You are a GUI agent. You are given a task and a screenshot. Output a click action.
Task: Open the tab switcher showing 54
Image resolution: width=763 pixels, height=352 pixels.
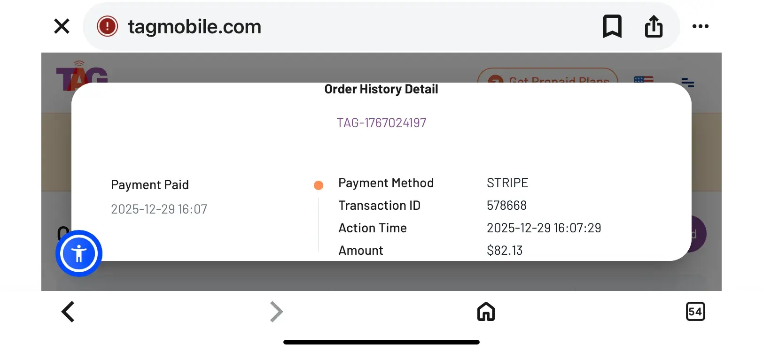coord(695,312)
